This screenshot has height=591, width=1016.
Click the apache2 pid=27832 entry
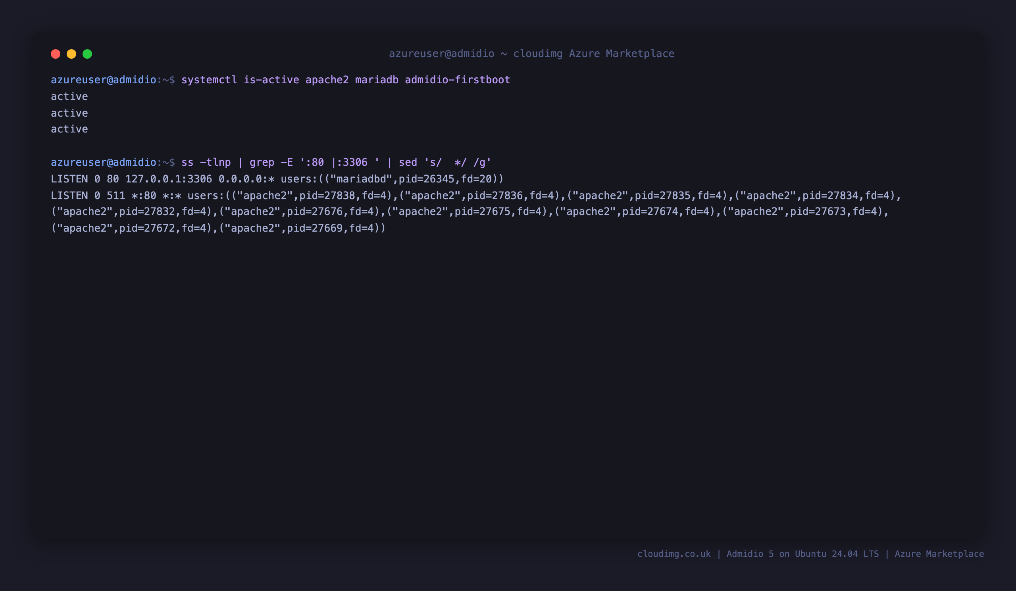[x=131, y=211]
